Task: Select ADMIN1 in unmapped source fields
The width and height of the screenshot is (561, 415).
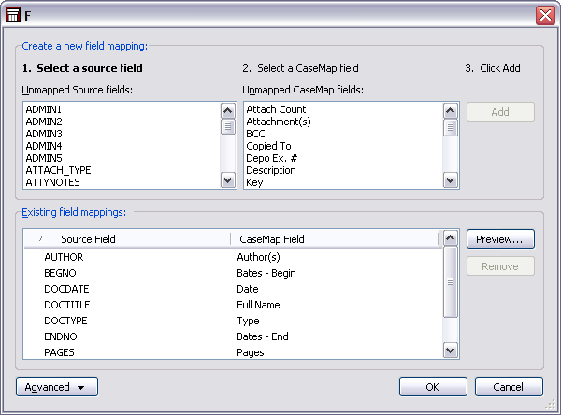Action: pos(44,109)
